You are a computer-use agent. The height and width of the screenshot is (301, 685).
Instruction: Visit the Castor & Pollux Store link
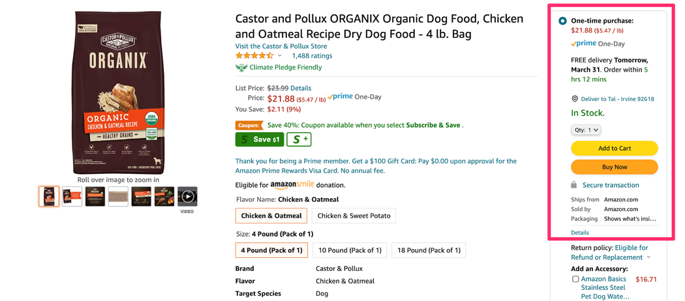(x=281, y=46)
